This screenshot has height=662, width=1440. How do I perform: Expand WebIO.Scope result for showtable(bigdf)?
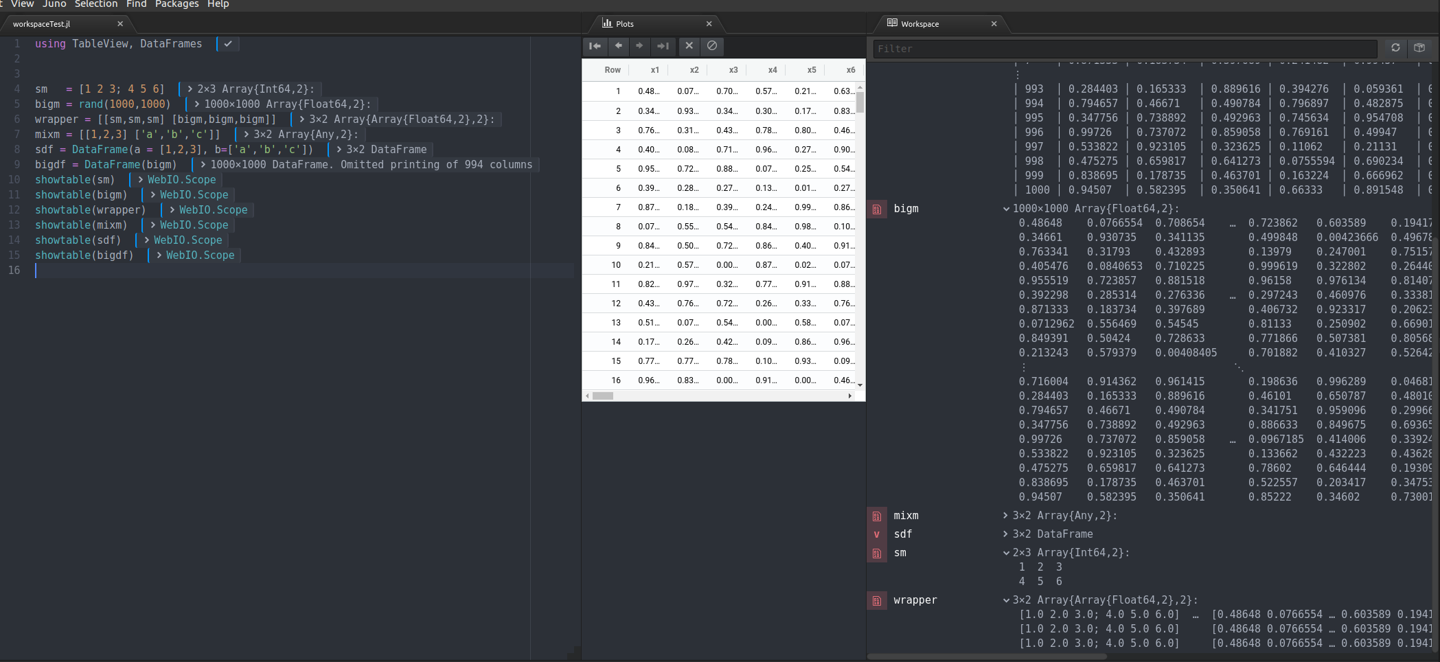click(x=159, y=255)
